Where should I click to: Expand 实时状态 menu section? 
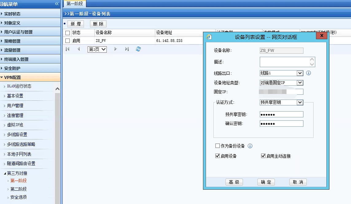(x=30, y=14)
